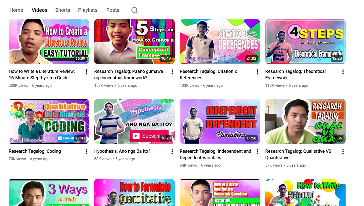The width and height of the screenshot is (364, 206).
Task: Open options menu for Theoretical Framework video
Action: (x=343, y=72)
